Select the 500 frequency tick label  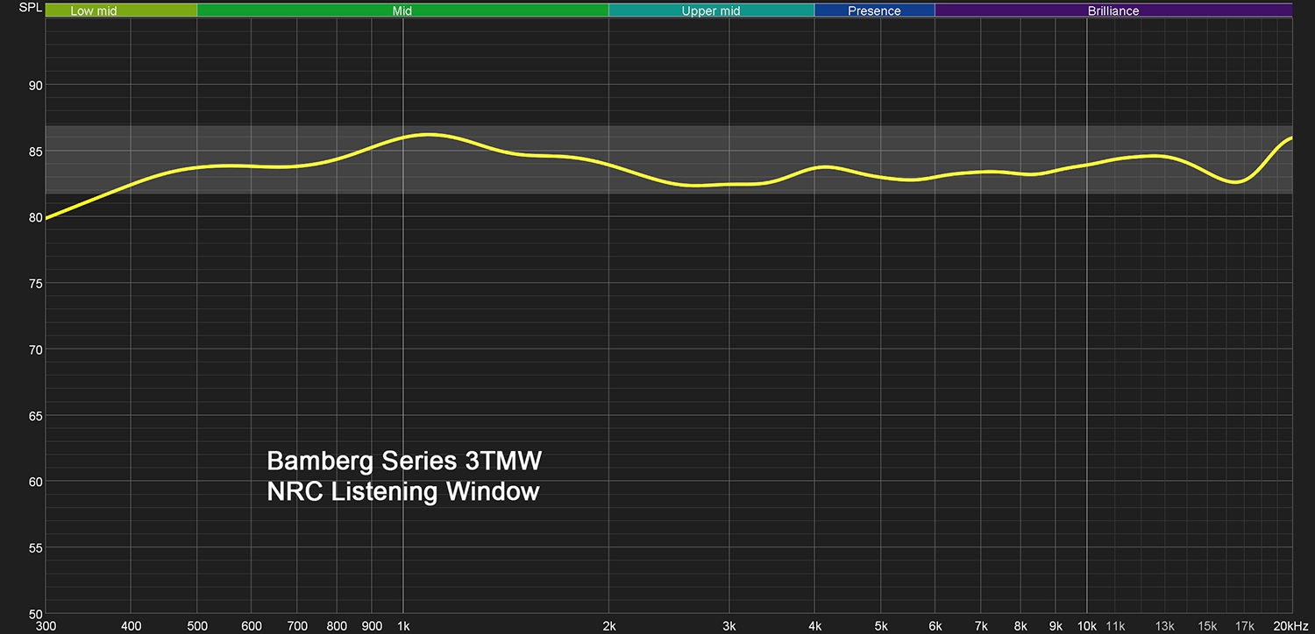point(197,626)
